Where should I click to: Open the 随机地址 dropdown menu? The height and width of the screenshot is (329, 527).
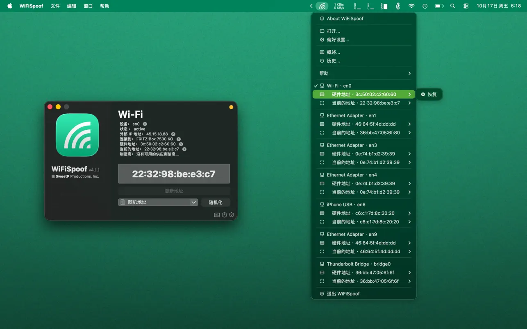[158, 202]
